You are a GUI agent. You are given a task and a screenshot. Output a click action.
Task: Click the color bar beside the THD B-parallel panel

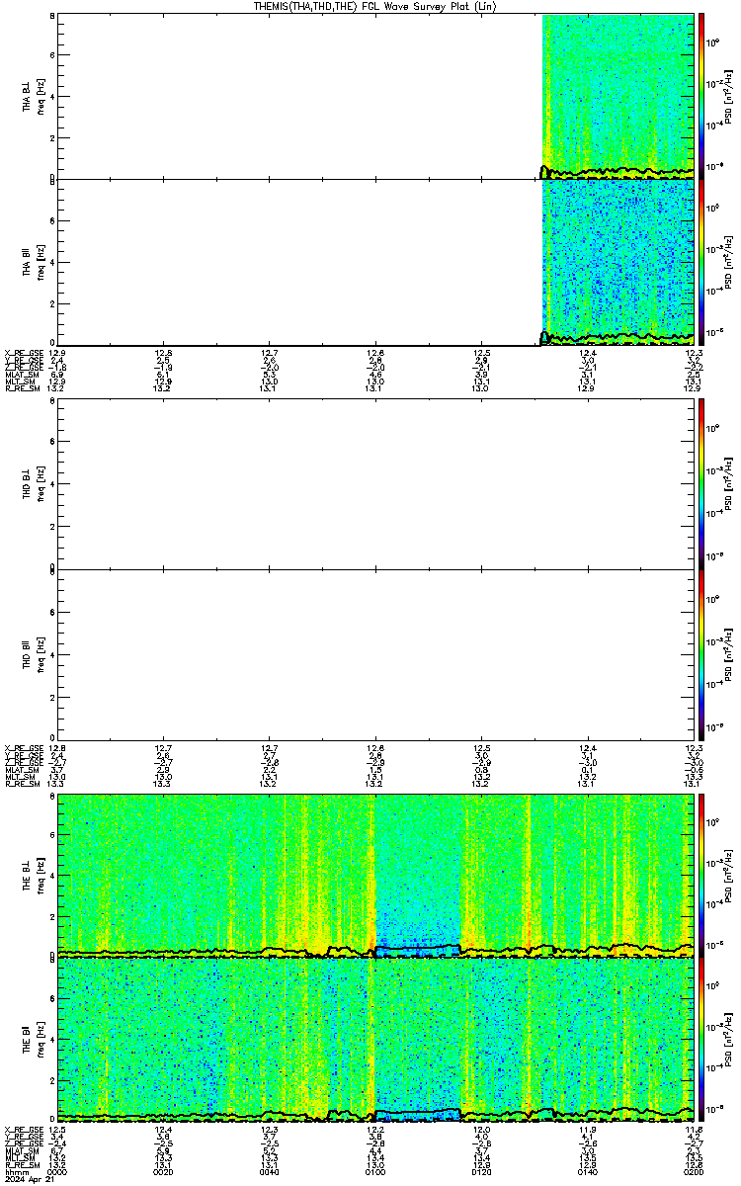[701, 653]
